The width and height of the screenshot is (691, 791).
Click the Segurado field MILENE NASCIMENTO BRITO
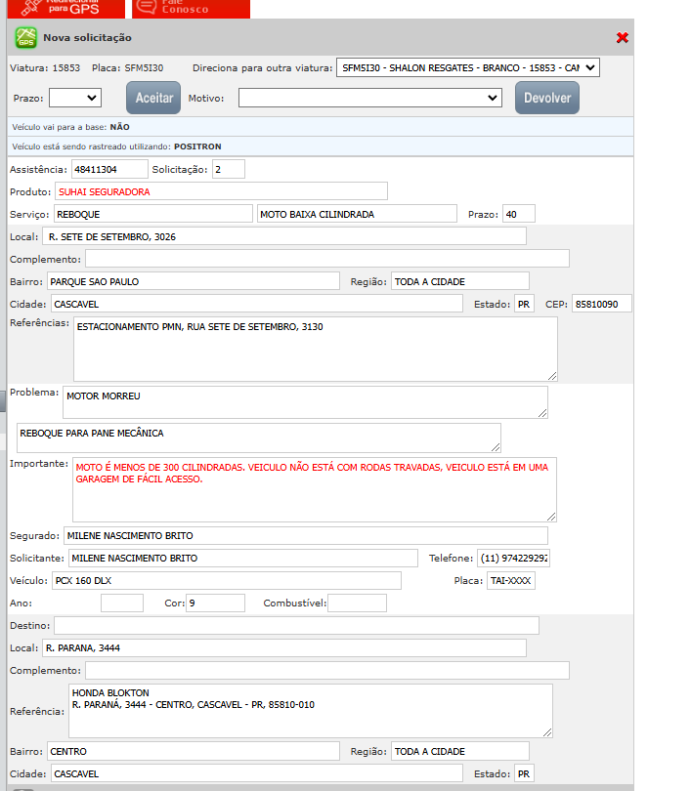pyautogui.click(x=306, y=535)
